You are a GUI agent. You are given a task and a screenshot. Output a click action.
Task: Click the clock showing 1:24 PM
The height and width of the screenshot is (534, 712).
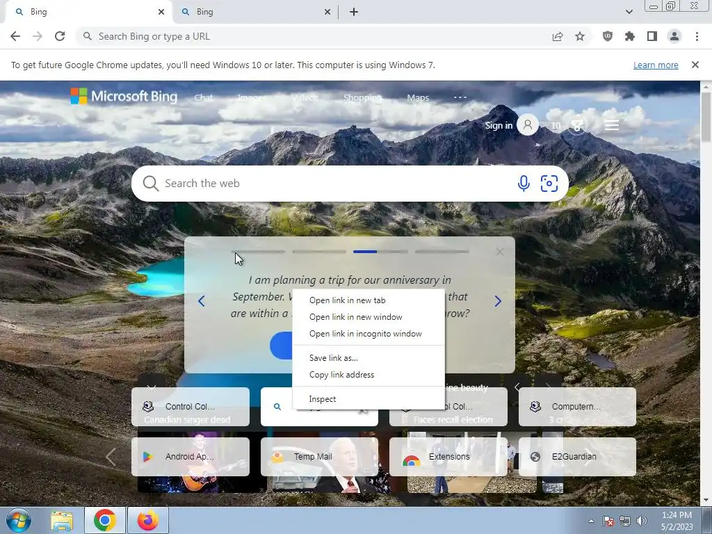(677, 515)
